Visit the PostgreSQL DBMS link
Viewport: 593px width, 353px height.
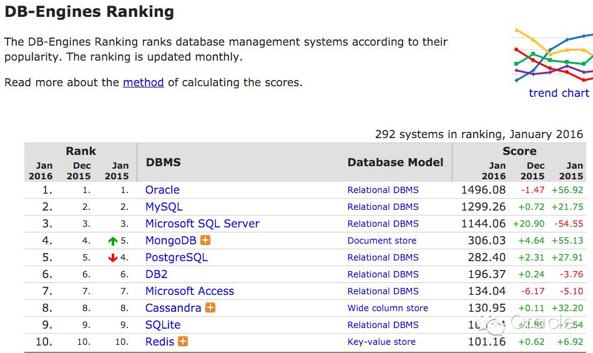click(177, 257)
